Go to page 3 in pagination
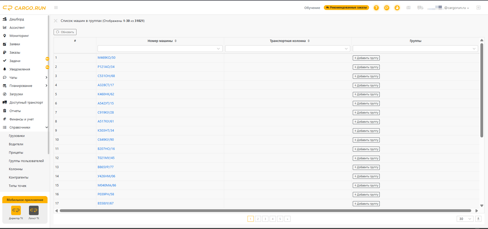This screenshot has width=488, height=229. tap(265, 219)
